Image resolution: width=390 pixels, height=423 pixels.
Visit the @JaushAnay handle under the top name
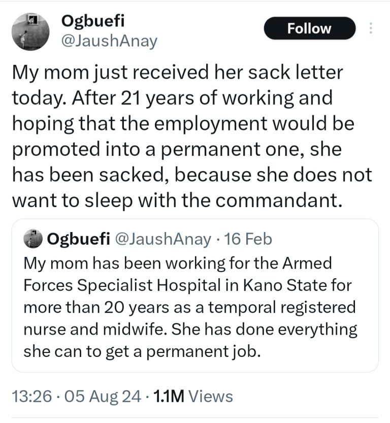coord(109,41)
